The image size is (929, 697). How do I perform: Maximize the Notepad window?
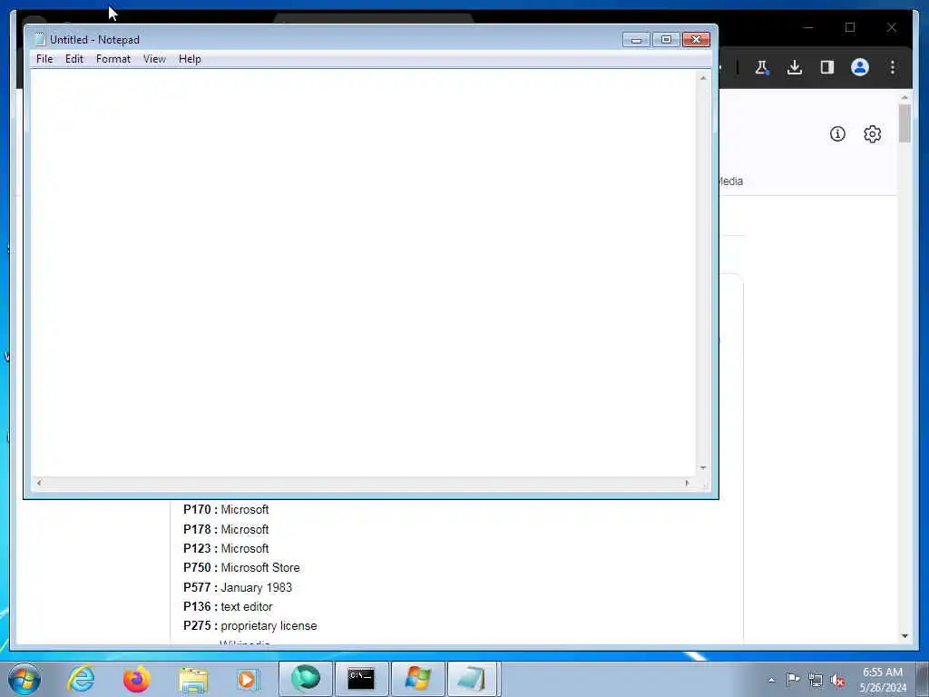666,40
